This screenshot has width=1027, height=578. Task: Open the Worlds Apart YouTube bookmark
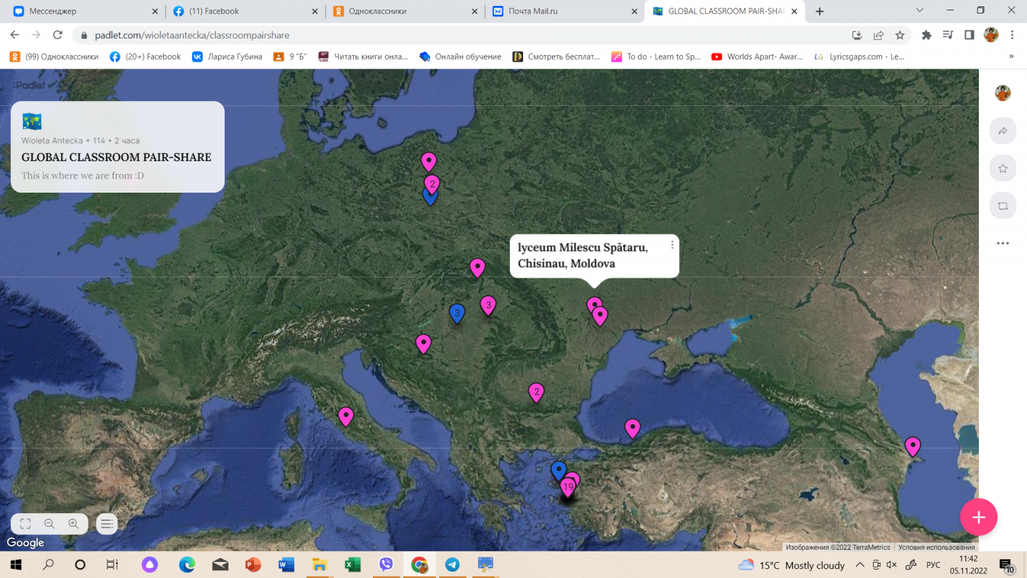(757, 57)
